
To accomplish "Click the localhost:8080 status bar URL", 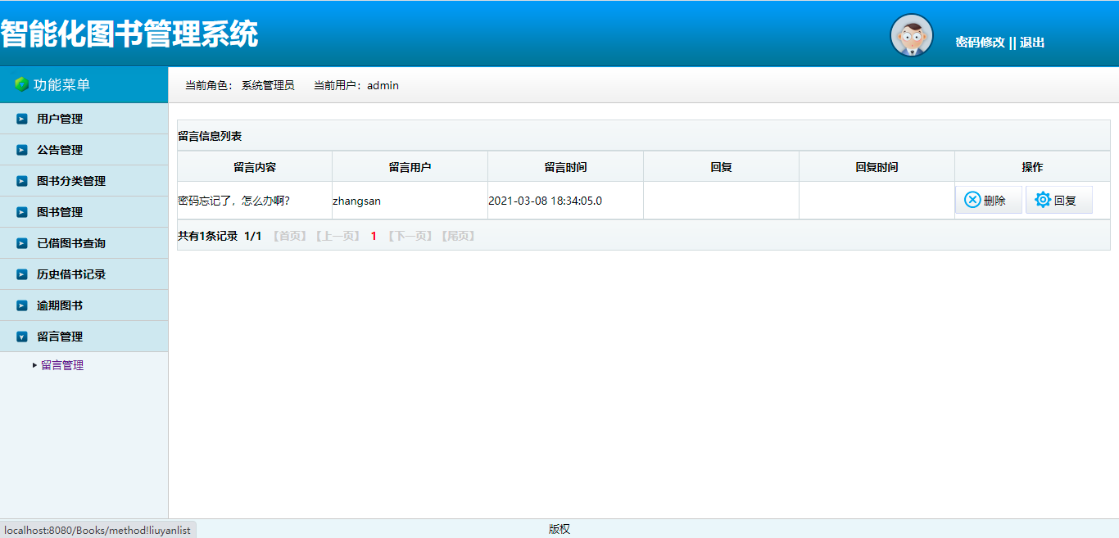I will pos(97,530).
